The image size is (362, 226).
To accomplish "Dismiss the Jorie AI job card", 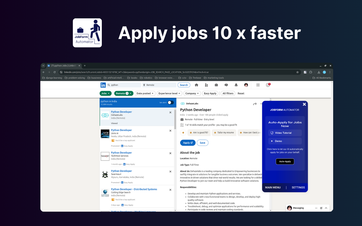I will coord(170,131).
